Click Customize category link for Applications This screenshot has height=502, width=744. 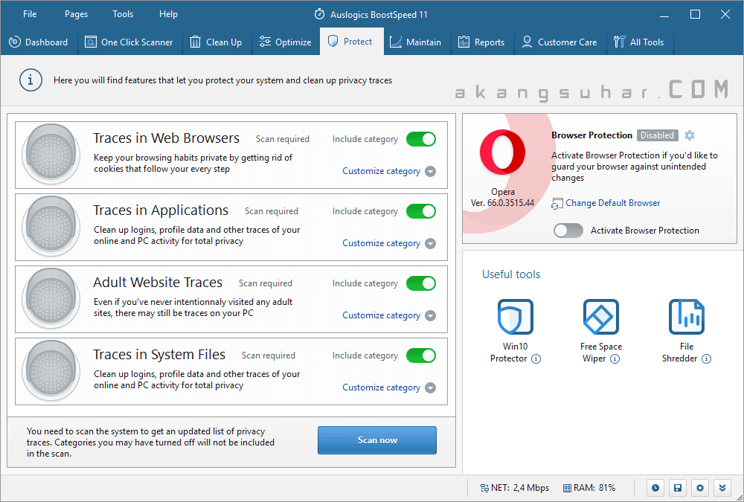(x=382, y=243)
